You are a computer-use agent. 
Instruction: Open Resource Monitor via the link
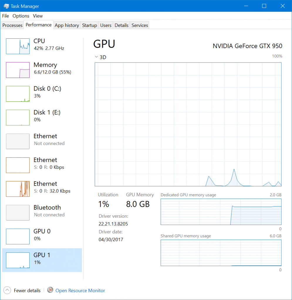pos(80,290)
